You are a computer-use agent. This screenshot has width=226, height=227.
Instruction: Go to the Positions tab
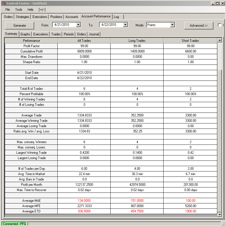(56, 17)
